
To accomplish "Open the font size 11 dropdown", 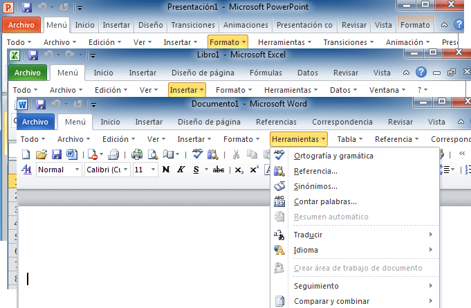I will pos(153,170).
